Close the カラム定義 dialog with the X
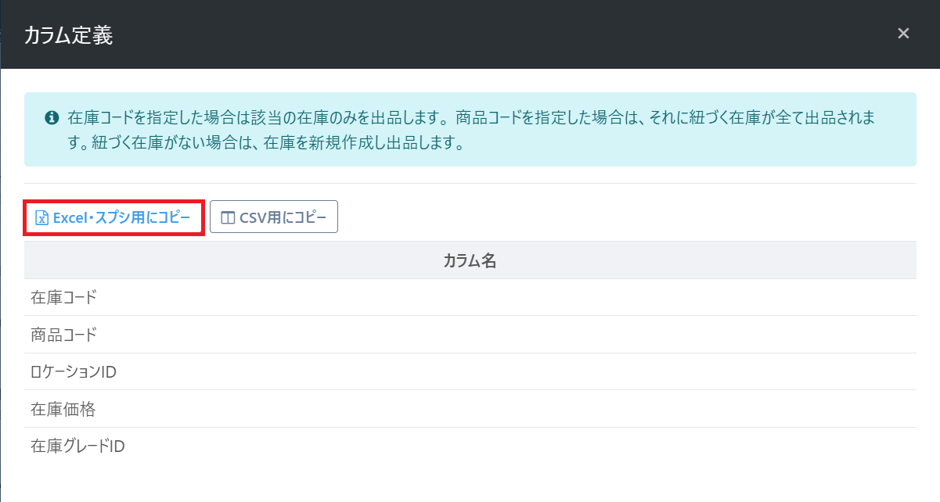The width and height of the screenshot is (940, 502). (x=903, y=34)
